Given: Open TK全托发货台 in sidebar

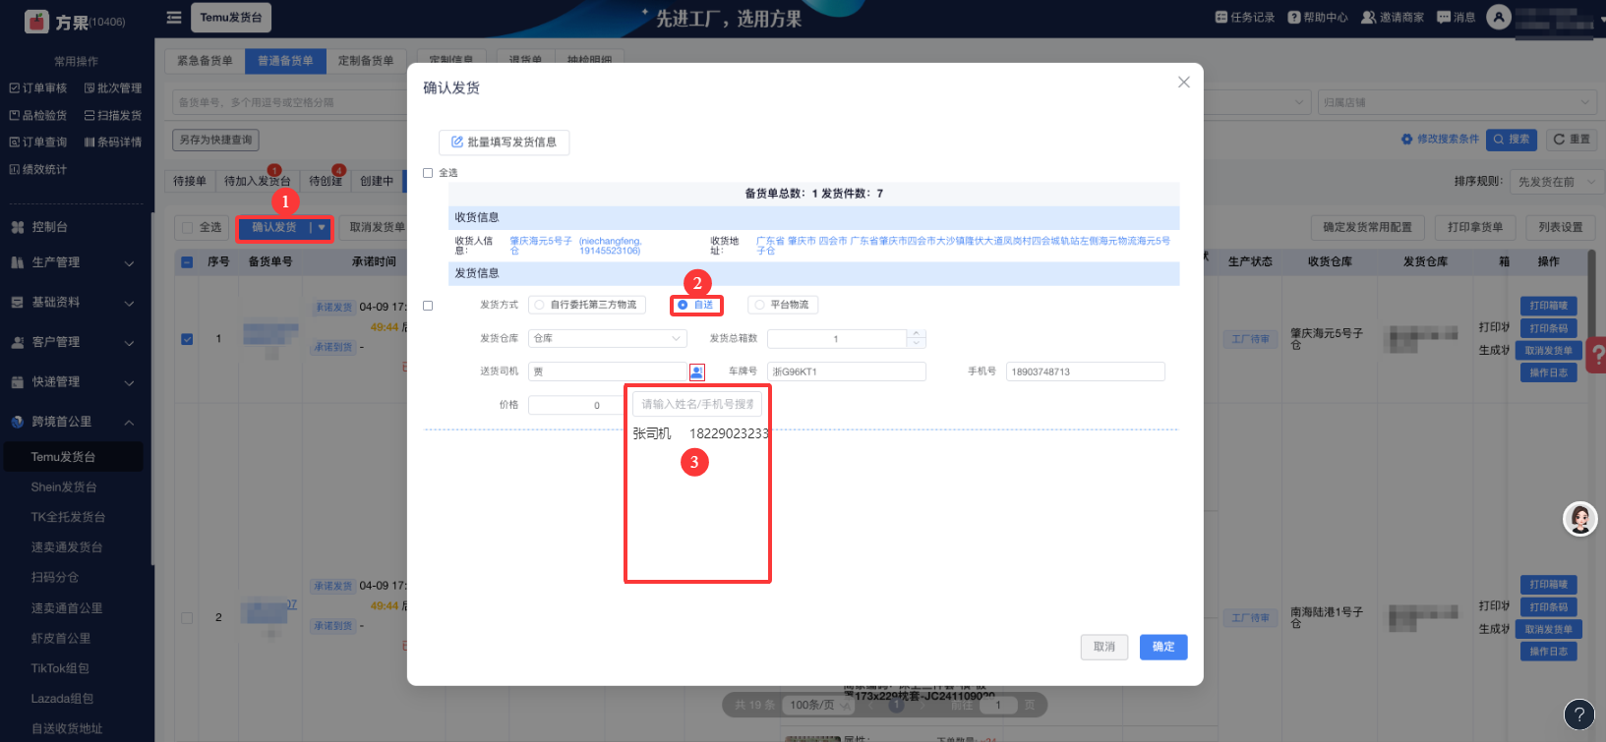Looking at the screenshot, I should [68, 518].
